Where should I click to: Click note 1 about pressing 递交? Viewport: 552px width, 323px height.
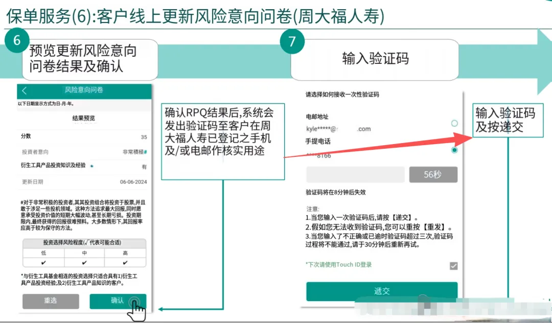click(362, 218)
